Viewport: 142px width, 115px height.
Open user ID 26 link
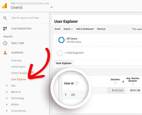click(x=73, y=95)
